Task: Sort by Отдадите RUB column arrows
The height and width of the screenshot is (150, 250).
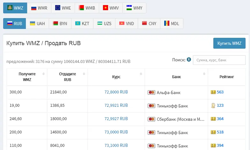Action: coord(84,74)
